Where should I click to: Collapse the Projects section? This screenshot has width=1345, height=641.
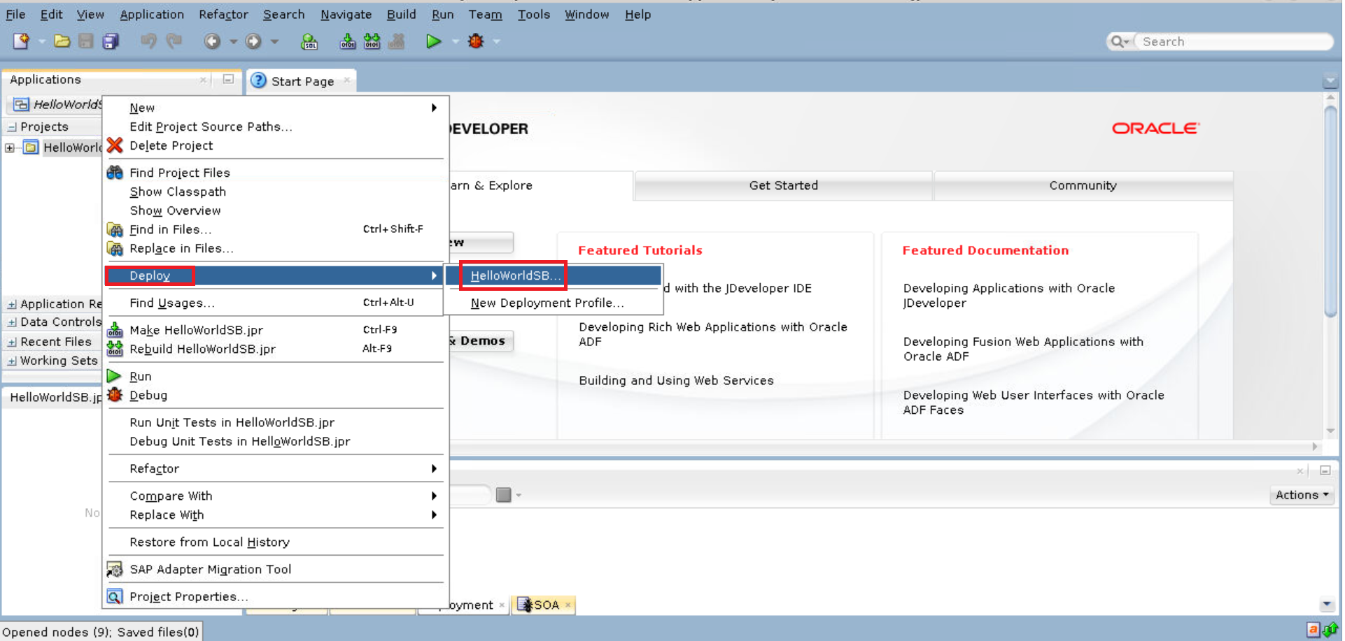12,127
